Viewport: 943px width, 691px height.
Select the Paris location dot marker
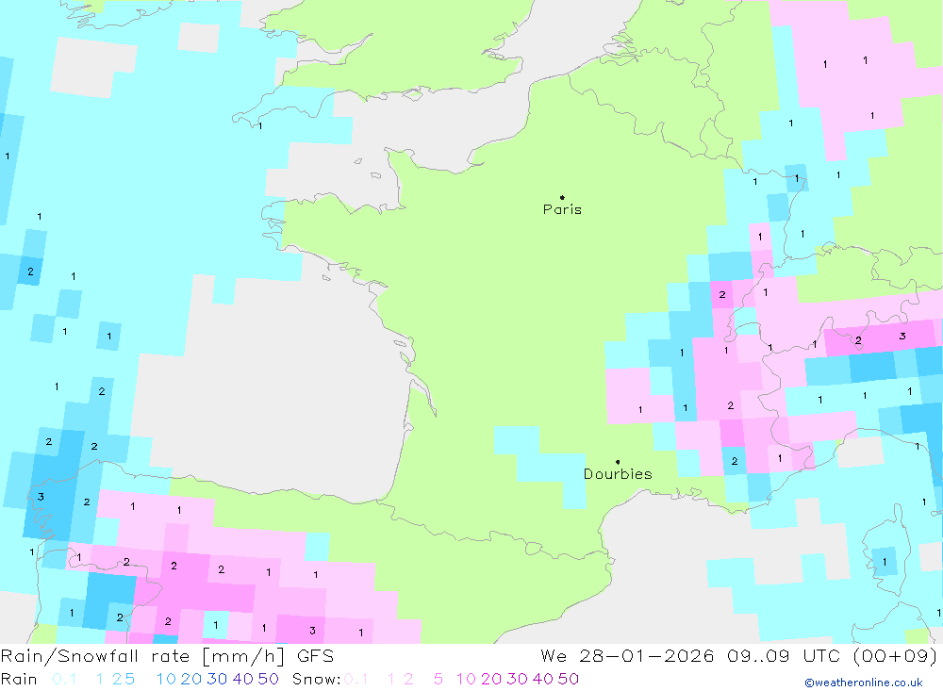click(562, 197)
